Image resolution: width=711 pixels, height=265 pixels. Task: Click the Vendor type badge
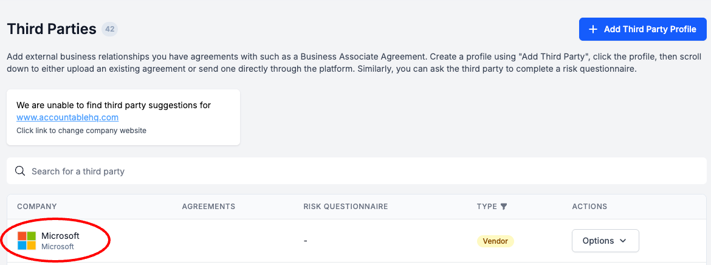coord(495,241)
